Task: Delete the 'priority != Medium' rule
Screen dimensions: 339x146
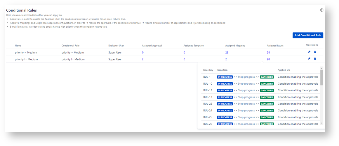Action: click(x=315, y=59)
